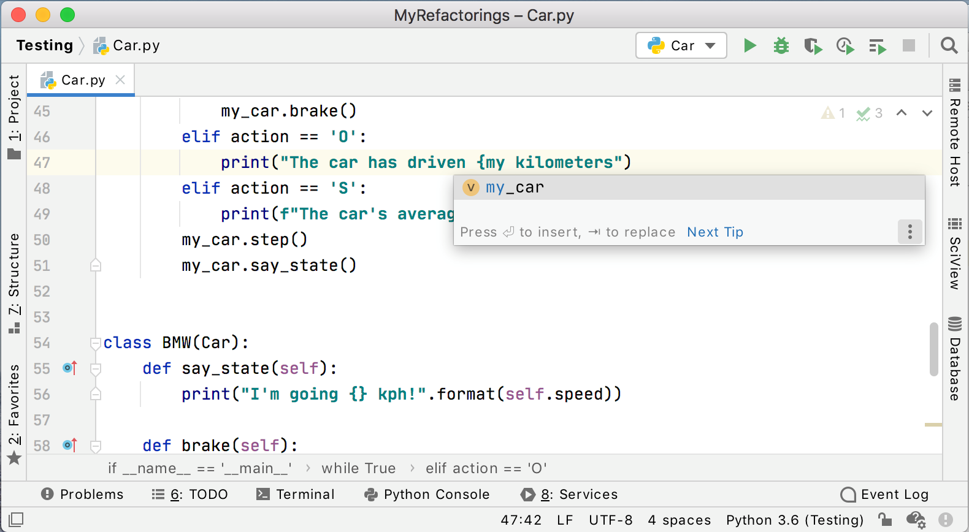Collapse the class BMW fold marker
Screen dimensions: 969x532
coord(96,343)
